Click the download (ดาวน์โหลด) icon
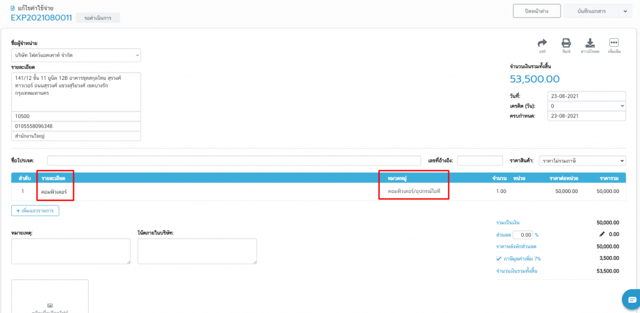This screenshot has height=313, width=640. tap(589, 43)
